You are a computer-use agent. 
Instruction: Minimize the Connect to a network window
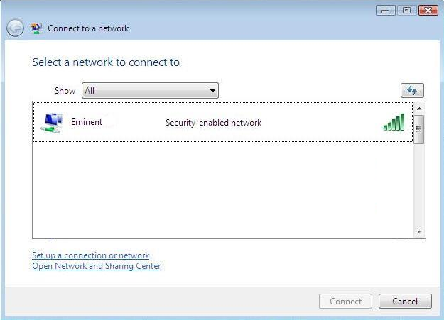tap(385, 11)
